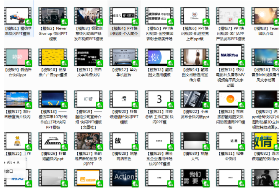Click the 模板26 抖音炫酷快闪 thumbnail
The width and height of the screenshot is (279, 188).
(53, 141)
